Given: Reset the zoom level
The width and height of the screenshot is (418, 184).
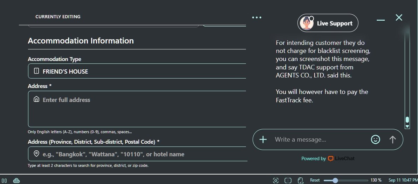Looking at the screenshot, I should [x=315, y=180].
